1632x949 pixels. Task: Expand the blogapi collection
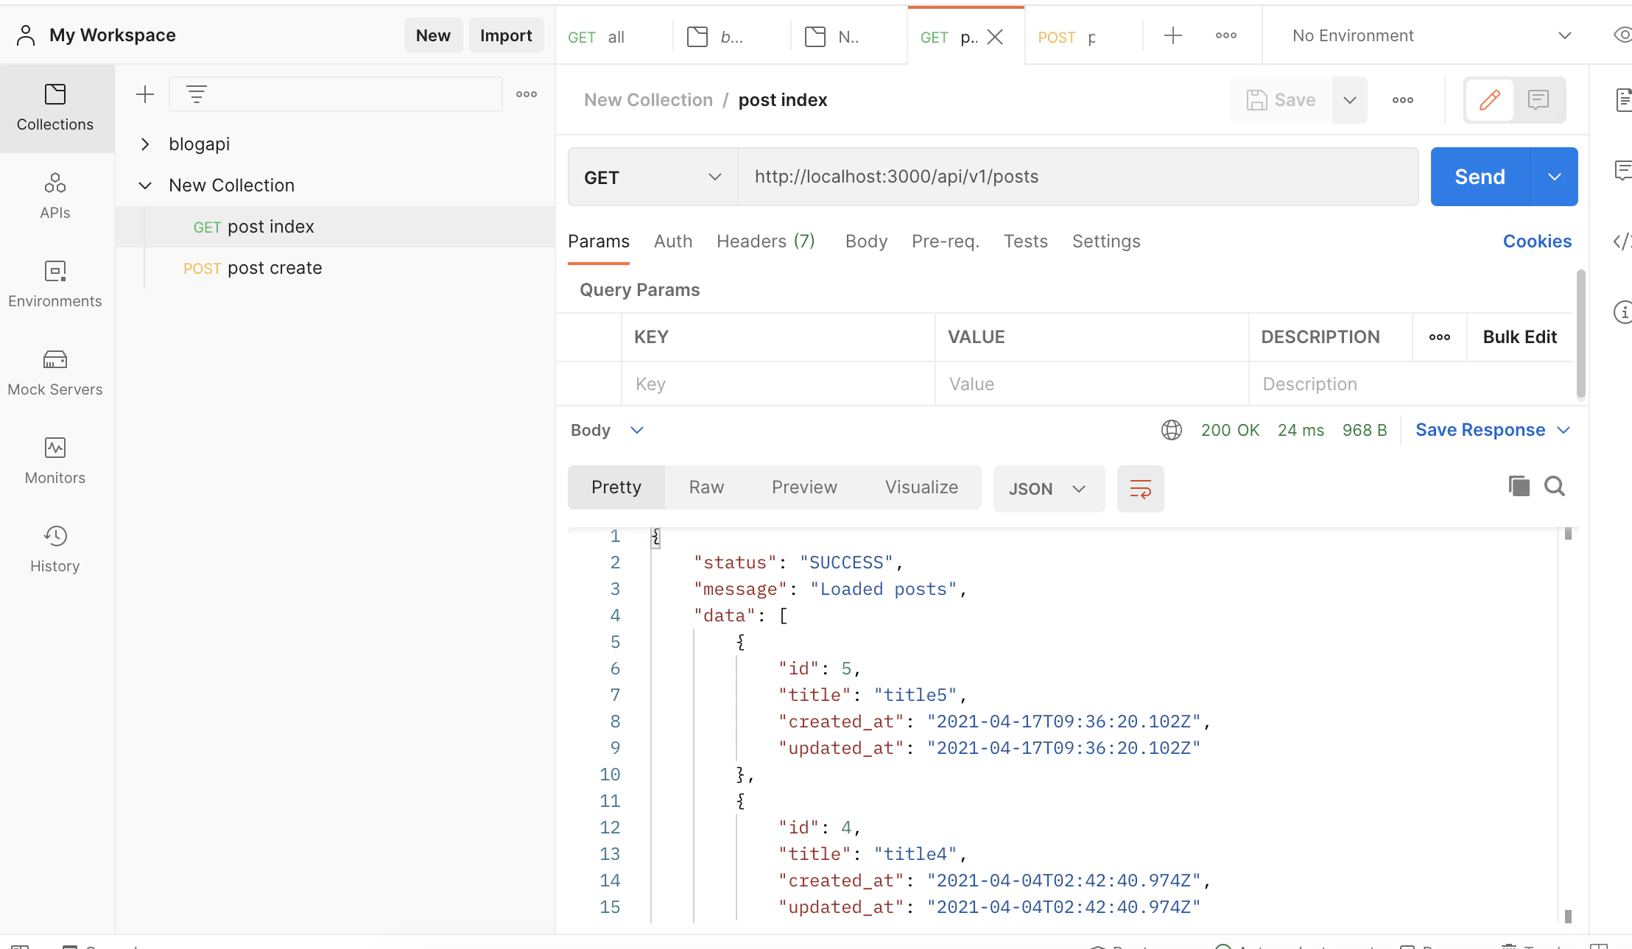tap(145, 144)
